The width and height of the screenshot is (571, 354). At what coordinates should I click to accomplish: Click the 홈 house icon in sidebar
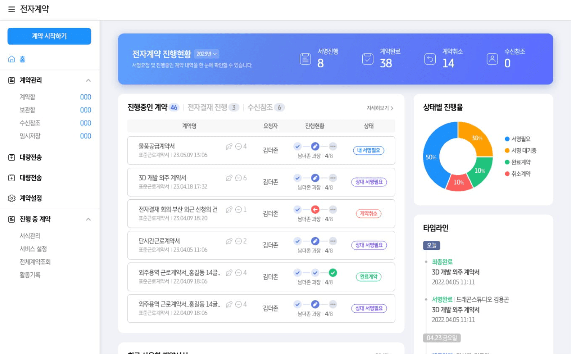point(12,59)
